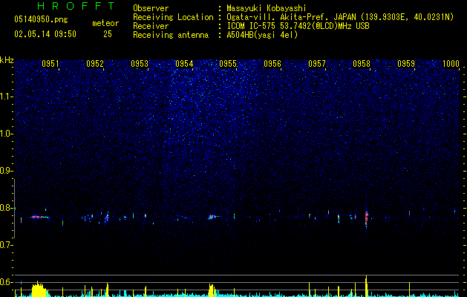Click the 0952 time marker
The width and height of the screenshot is (467, 297).
click(95, 64)
